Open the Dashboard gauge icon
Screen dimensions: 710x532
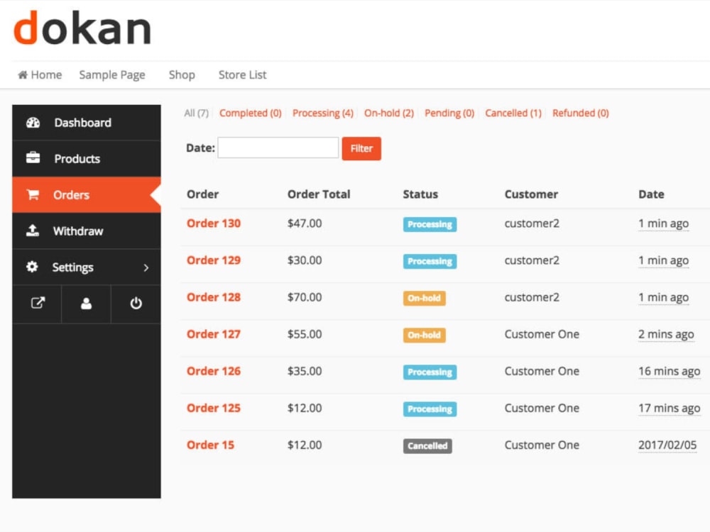(x=32, y=122)
